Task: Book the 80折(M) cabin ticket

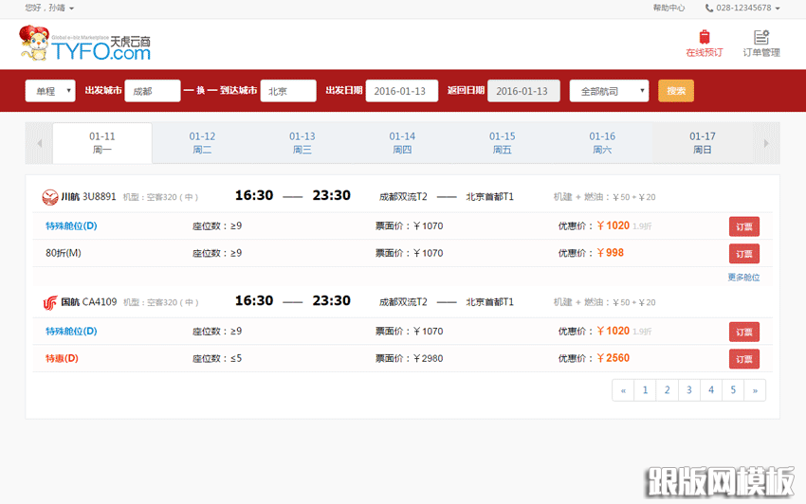Action: [743, 253]
